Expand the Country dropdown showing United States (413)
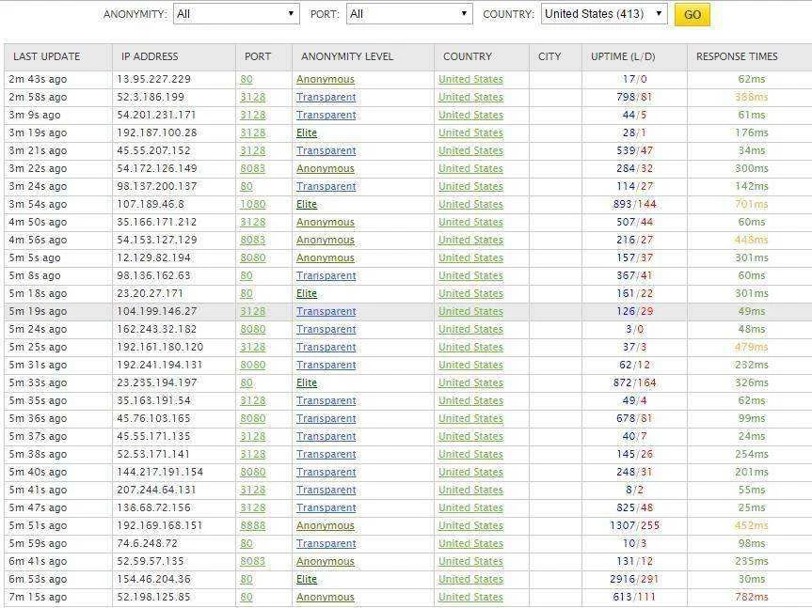The width and height of the screenshot is (812, 608). point(604,14)
